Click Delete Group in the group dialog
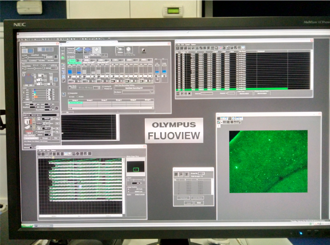The width and height of the screenshot is (330, 245). [197, 198]
